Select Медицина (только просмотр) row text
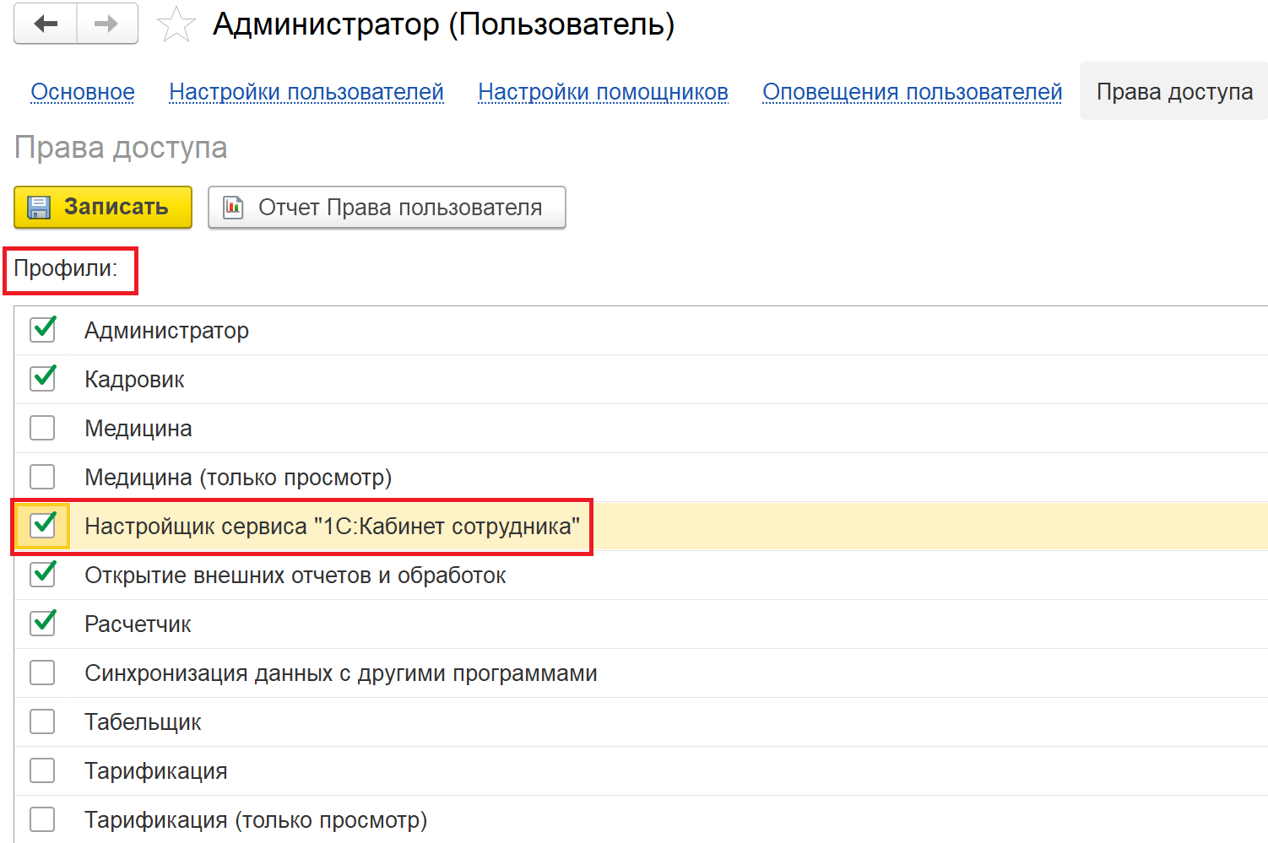Viewport: 1268px width, 843px height. click(x=238, y=478)
